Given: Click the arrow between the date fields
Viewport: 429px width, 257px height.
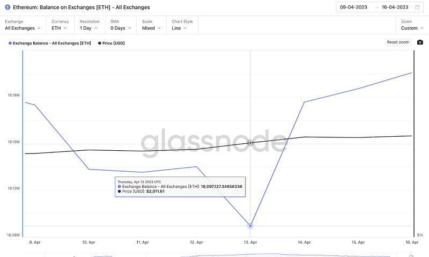Looking at the screenshot, I should [378, 8].
